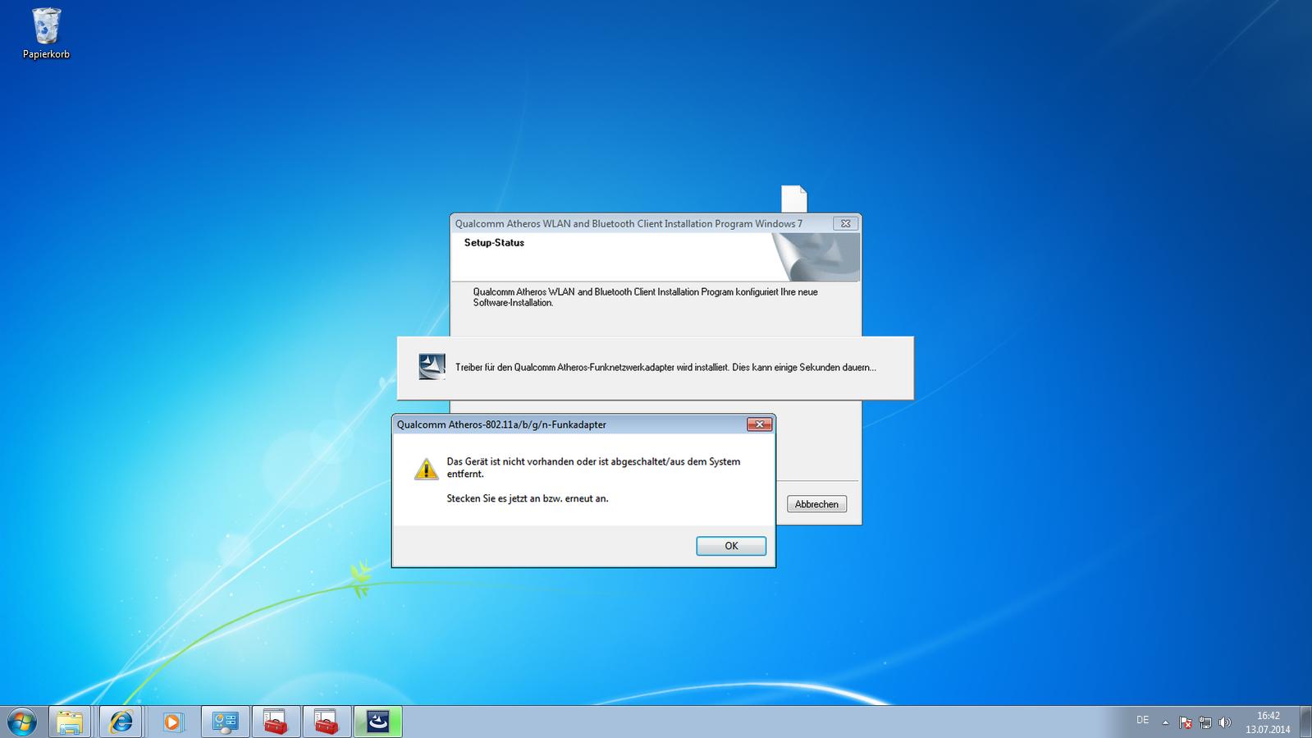Screen dimensions: 1312x738
Task: Click the installer window title bar text
Action: [x=629, y=223]
